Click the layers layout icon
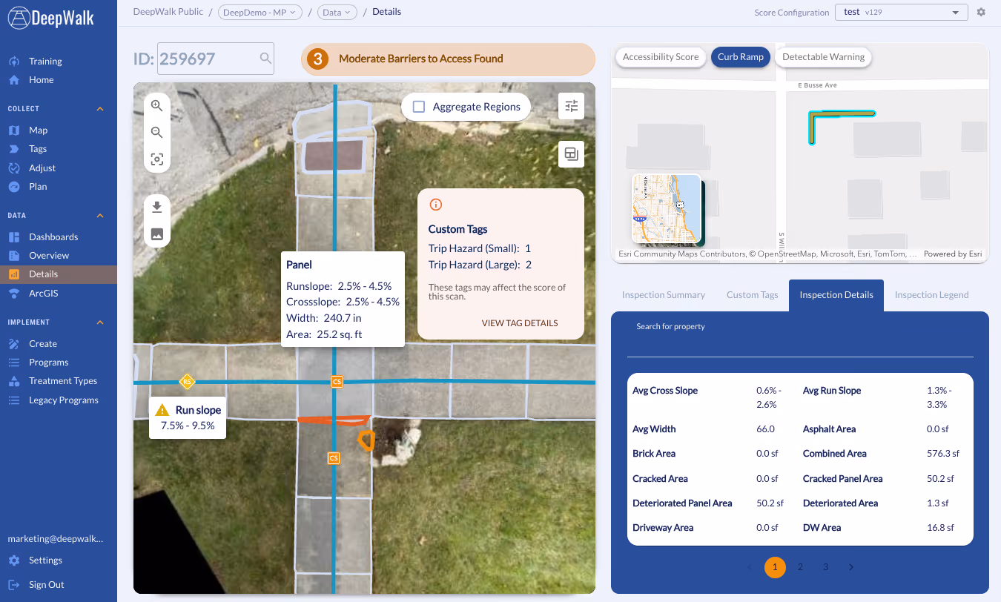The height and width of the screenshot is (602, 1001). click(x=571, y=154)
